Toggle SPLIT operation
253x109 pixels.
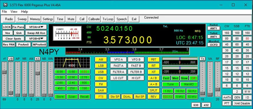(x=153, y=90)
